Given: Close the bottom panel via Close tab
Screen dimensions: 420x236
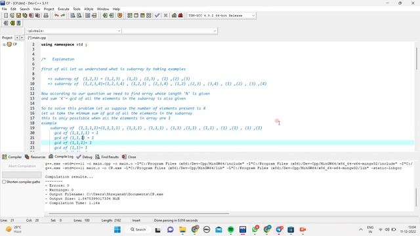Looking at the screenshot, I should (129, 157).
